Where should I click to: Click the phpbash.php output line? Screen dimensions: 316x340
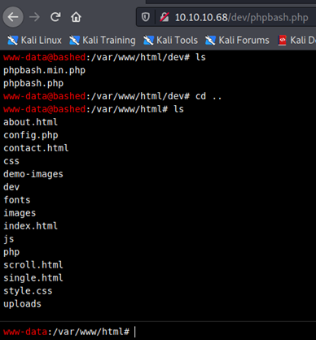[33, 84]
